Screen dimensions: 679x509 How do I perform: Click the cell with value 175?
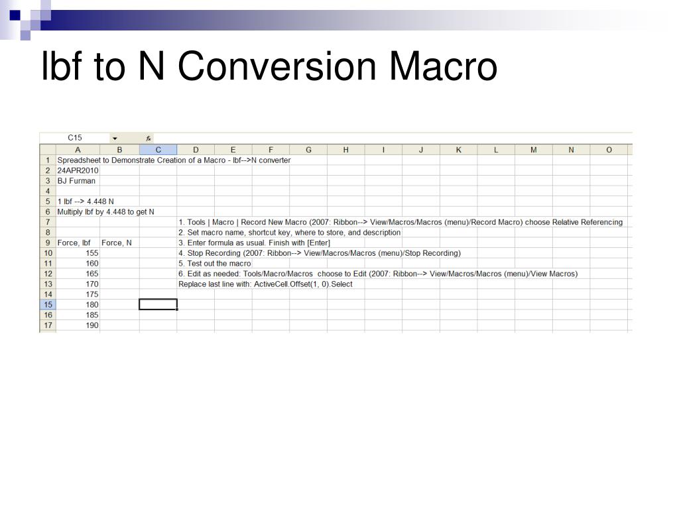pyautogui.click(x=78, y=294)
